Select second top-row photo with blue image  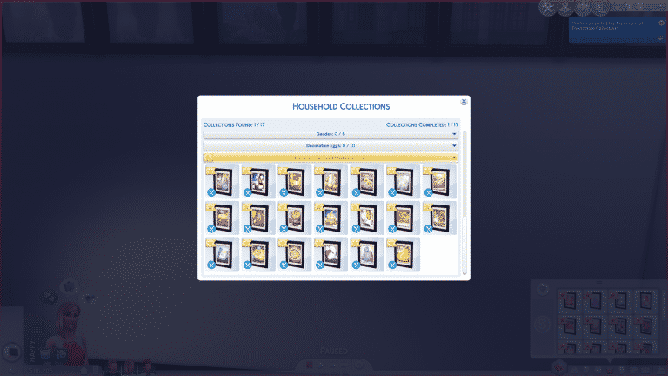click(258, 182)
